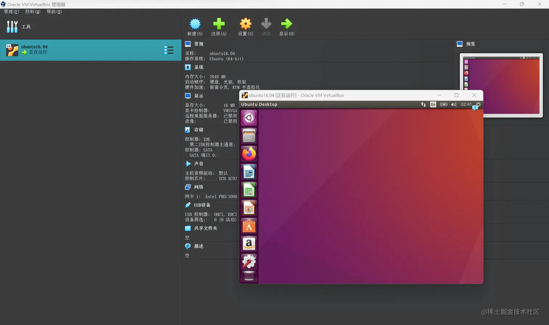549x325 pixels.
Task: Open LibreOffice Impress in the Ubuntu launcher
Action: click(249, 208)
